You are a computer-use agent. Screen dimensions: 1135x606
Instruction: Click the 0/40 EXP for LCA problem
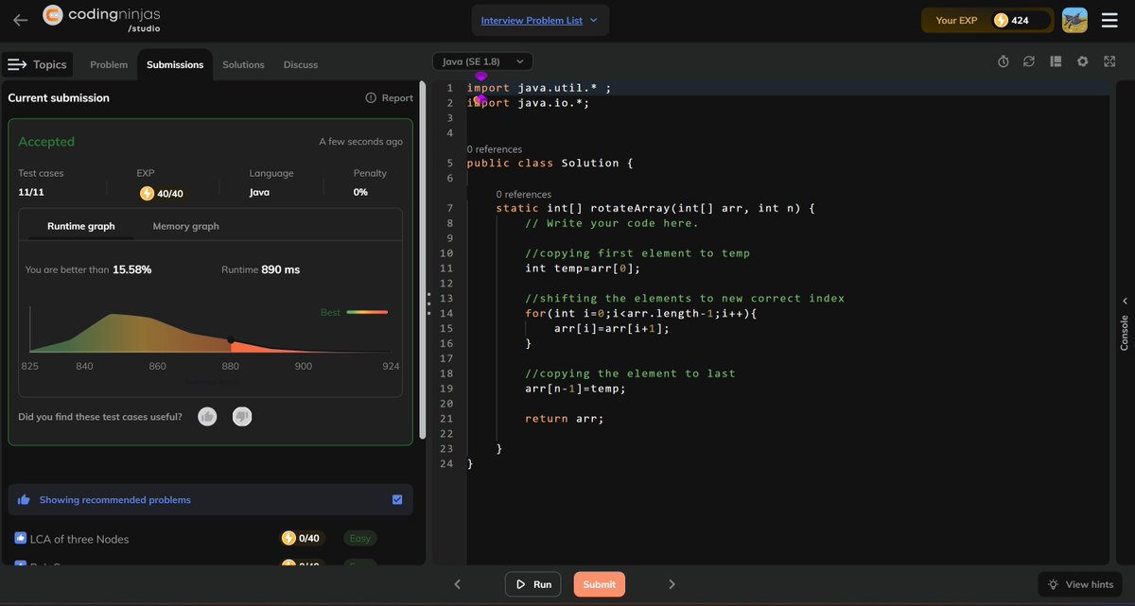point(301,538)
